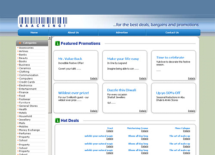Image resolution: width=215 pixels, height=155 pixels.
Task: Click the Kaaching barcode logo
Action: 43,22
